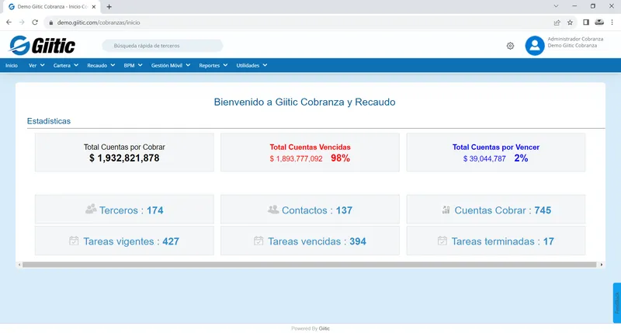This screenshot has width=621, height=333.
Task: Click the Bienvenido a Giitic welcome title
Action: point(304,102)
